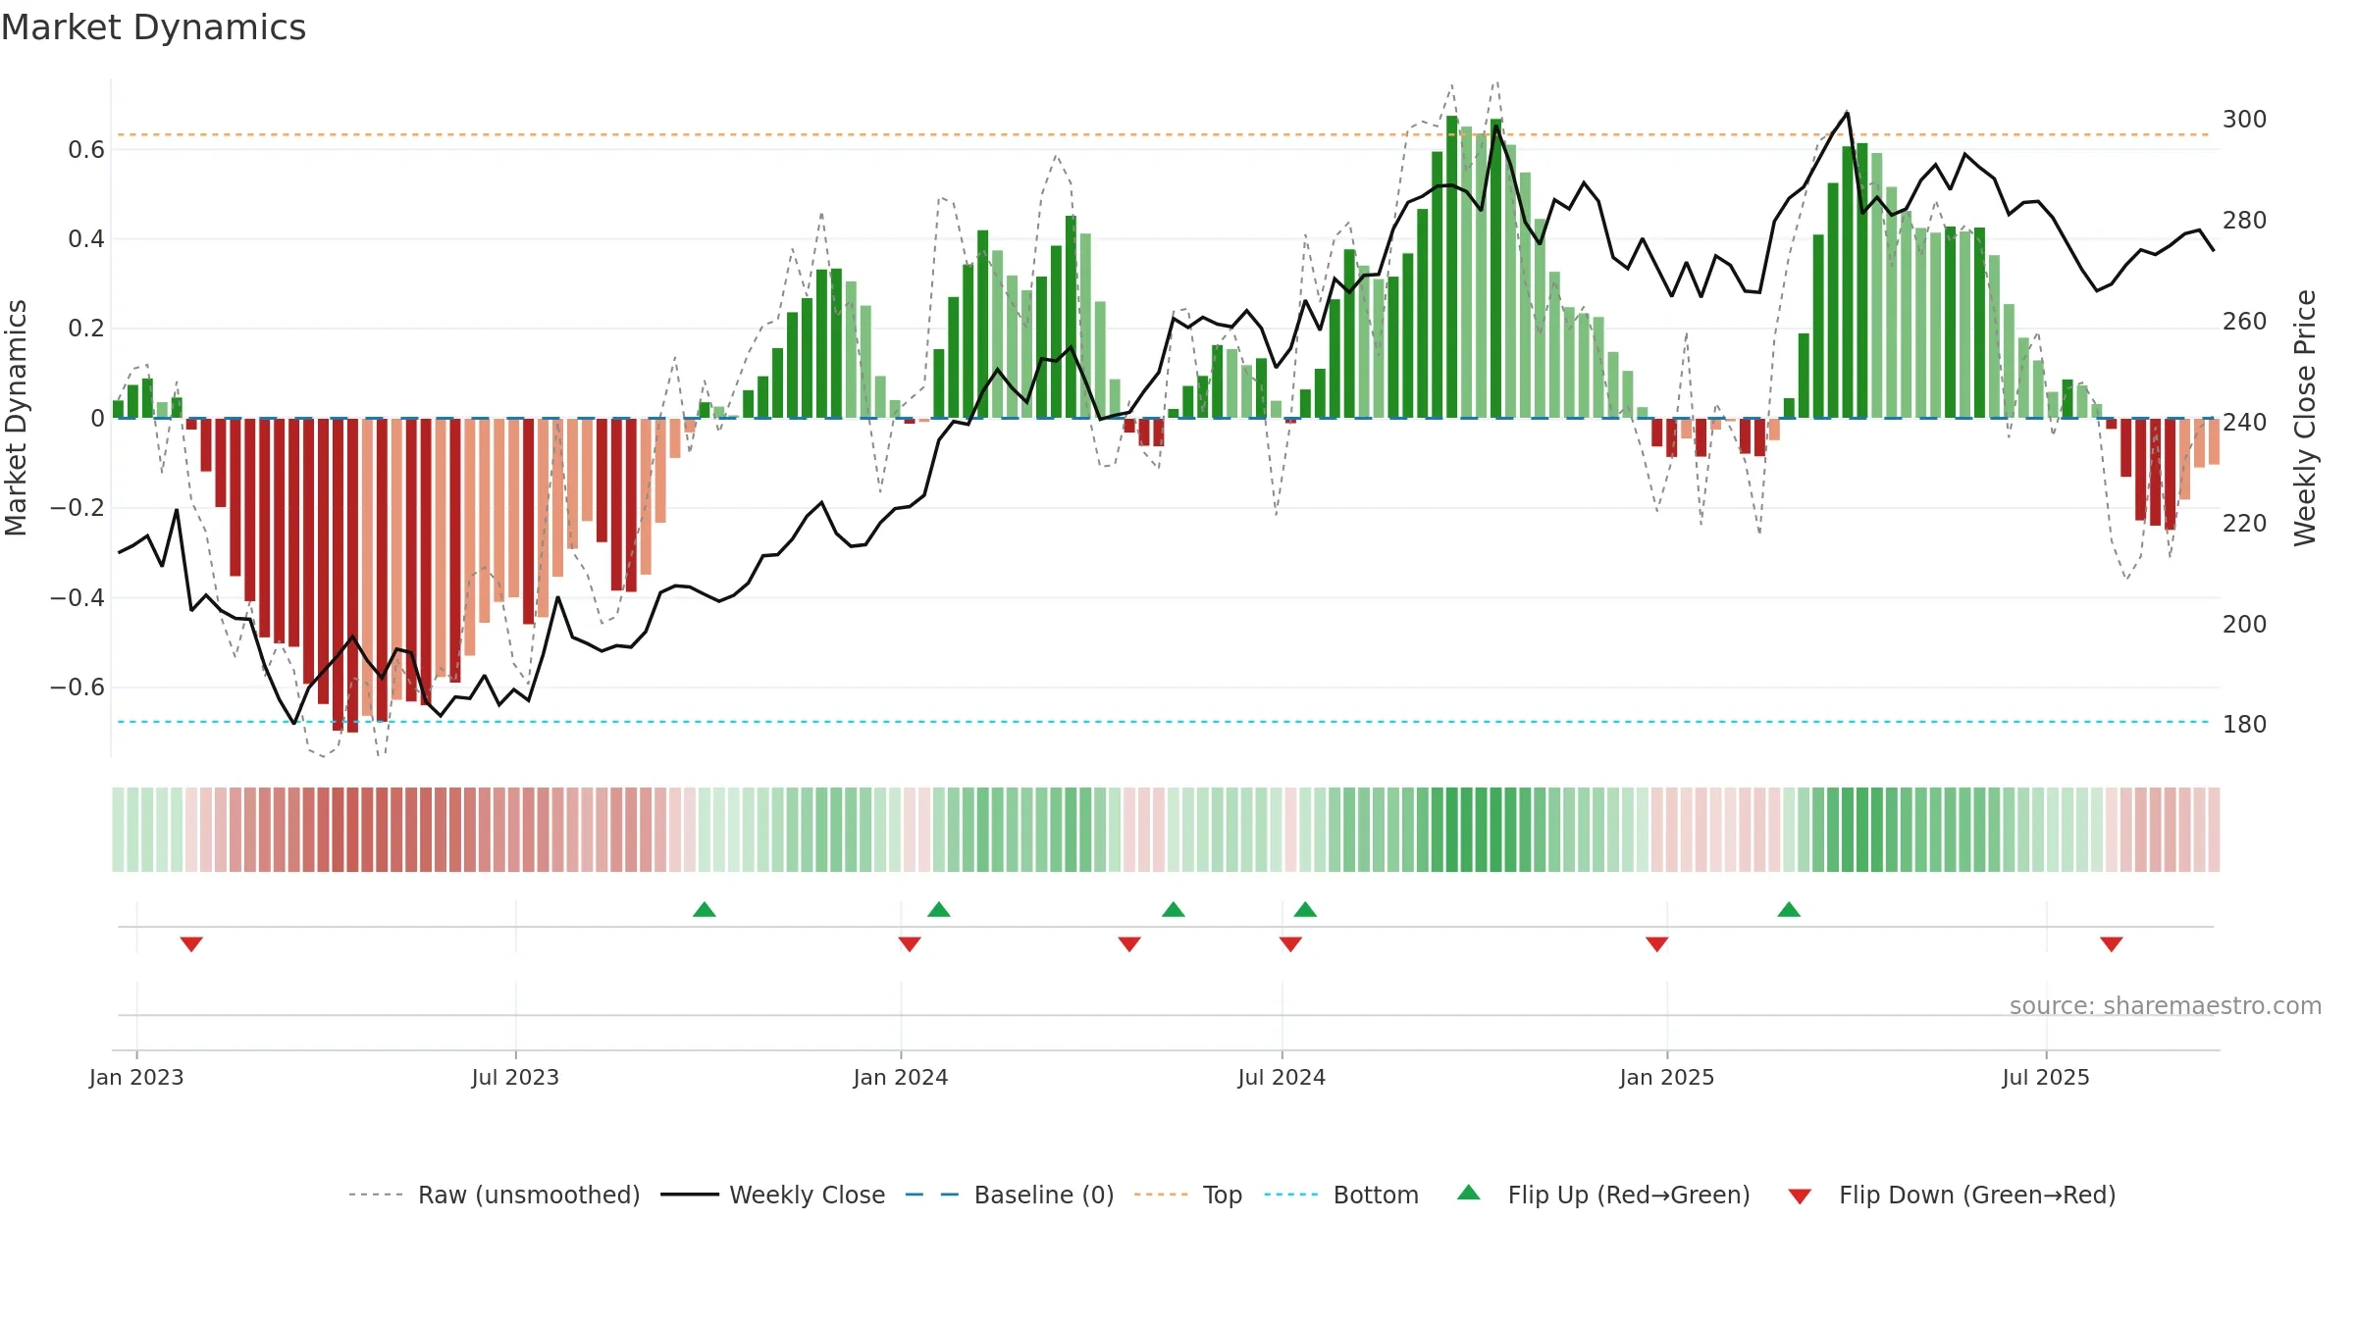The width and height of the screenshot is (2355, 1324).
Task: Click the red flip-down triangle at July 2024
Action: pyautogui.click(x=1290, y=944)
